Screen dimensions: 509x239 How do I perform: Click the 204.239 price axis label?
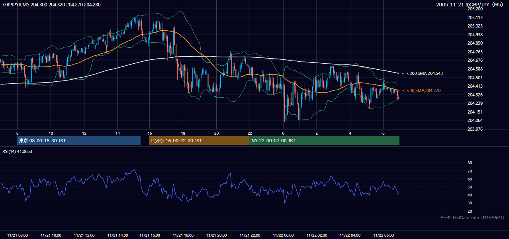coord(475,104)
